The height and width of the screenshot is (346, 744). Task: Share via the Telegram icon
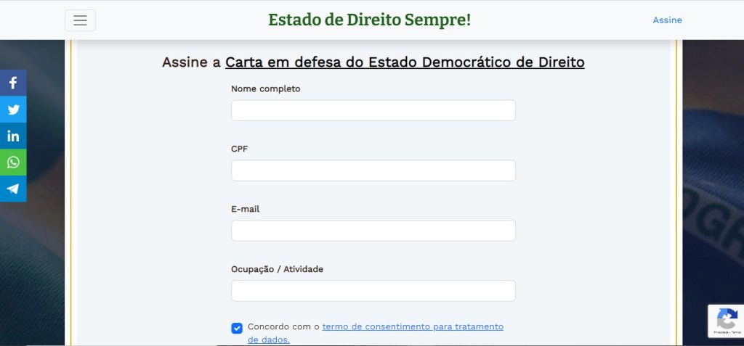(13, 189)
